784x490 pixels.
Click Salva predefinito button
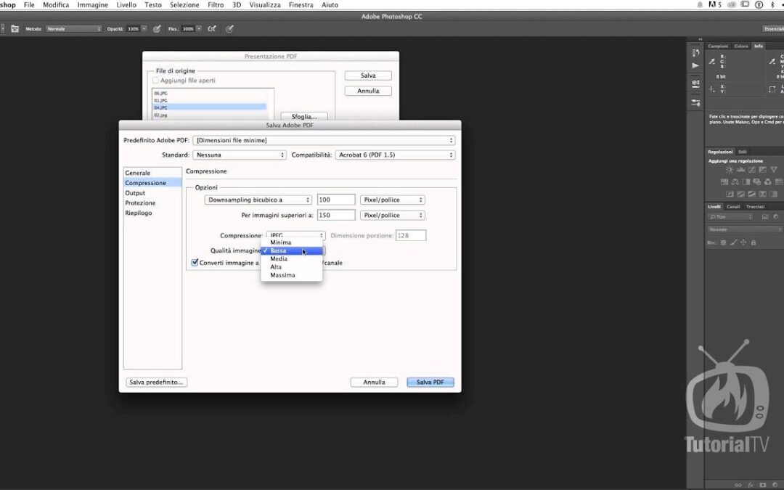[x=157, y=382]
